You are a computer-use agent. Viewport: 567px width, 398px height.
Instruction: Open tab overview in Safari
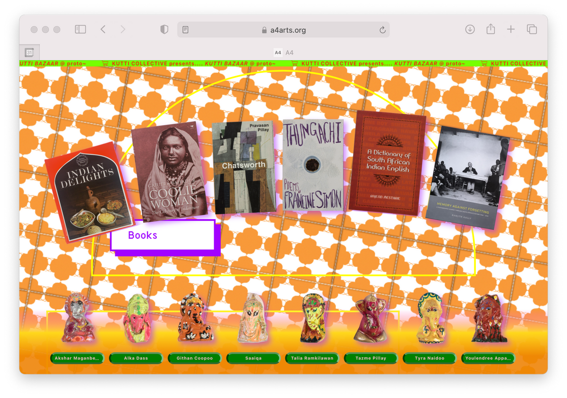pos(532,29)
